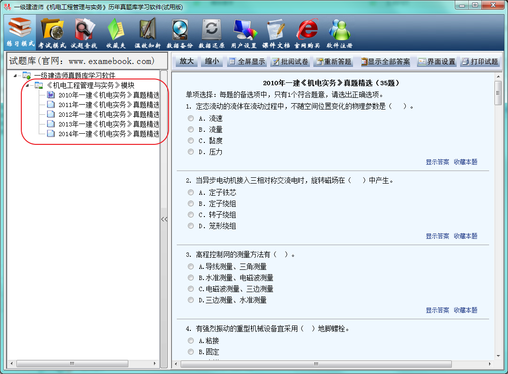
Task: Select 《机电工程管理与实务》模块 tree label
Action: (91, 85)
